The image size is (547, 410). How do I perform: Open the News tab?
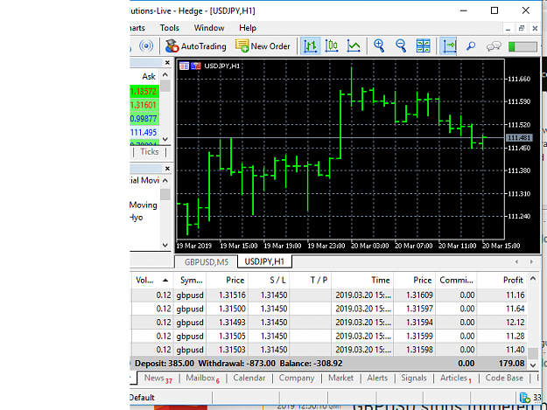tap(158, 379)
